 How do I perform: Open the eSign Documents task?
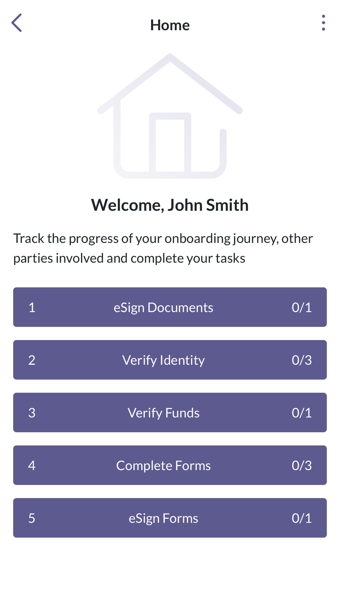point(163,307)
